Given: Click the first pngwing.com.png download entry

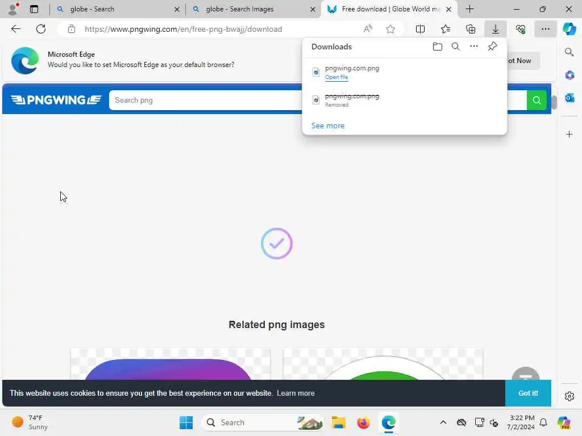Looking at the screenshot, I should [x=404, y=72].
